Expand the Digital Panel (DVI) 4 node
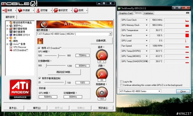 tap(7, 35)
